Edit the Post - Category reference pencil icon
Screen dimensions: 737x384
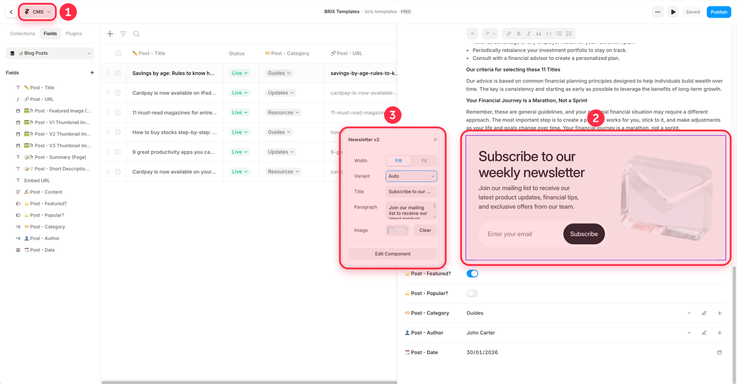coord(704,313)
